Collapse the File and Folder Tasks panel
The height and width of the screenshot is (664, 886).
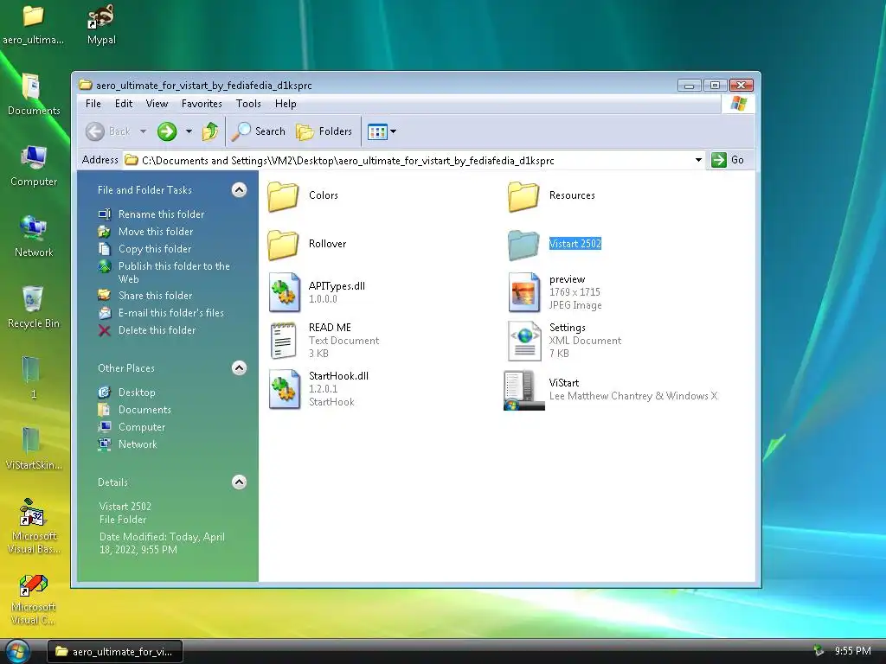tap(239, 190)
